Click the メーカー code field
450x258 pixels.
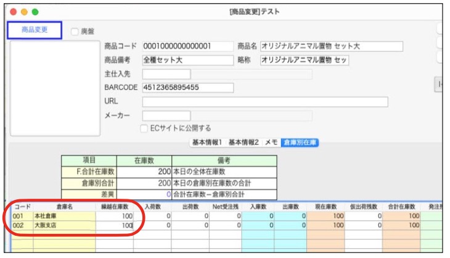pos(166,115)
